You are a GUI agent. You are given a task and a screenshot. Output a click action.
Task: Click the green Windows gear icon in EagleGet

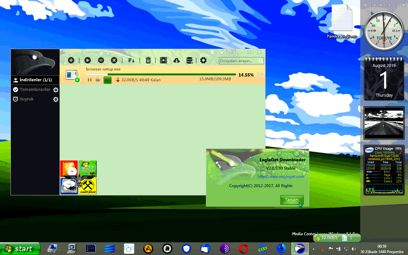point(88,169)
